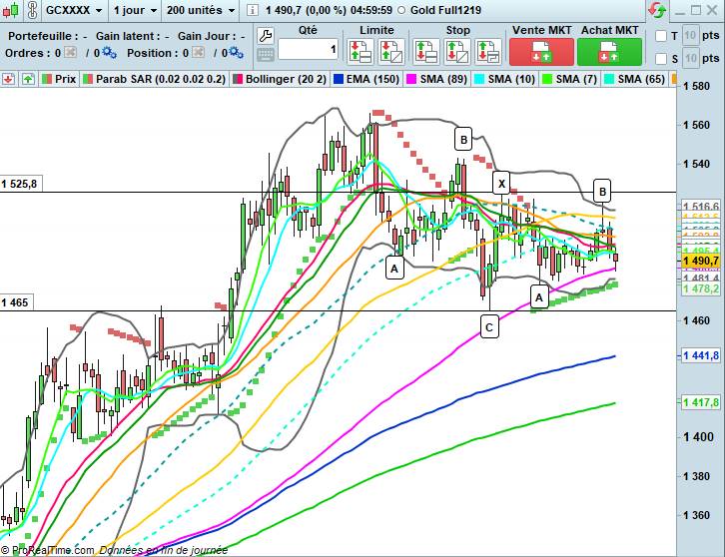The height and width of the screenshot is (557, 725).
Task: Click the 1 525,8 horizontal line label
Action: pos(20,184)
